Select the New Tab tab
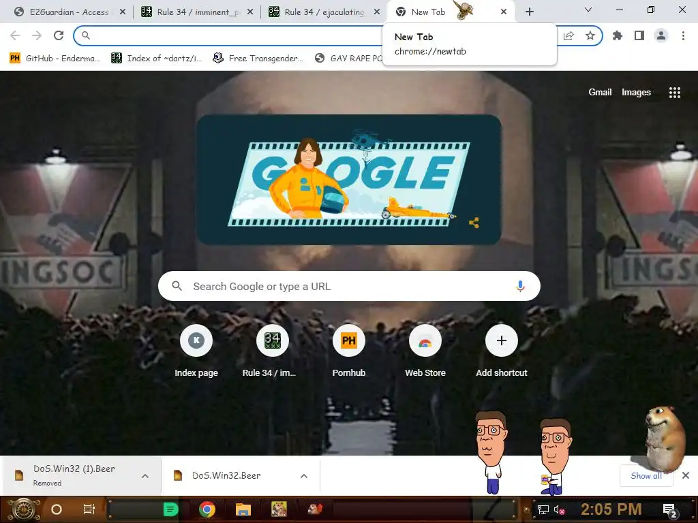698x523 pixels. coord(451,12)
